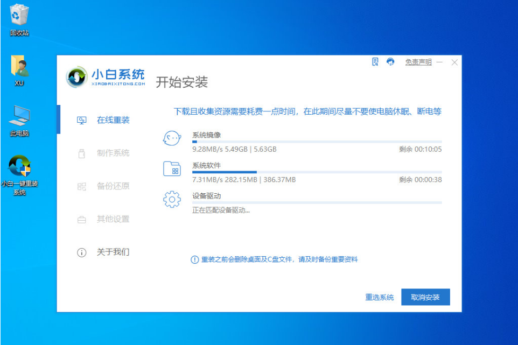518x345 pixels.
Task: Click the 系统软件 download progress bar
Action: pos(317,172)
